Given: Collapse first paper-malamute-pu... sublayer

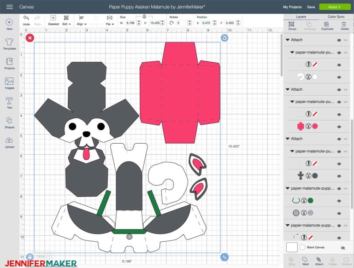Looking at the screenshot, I should 292,52.
